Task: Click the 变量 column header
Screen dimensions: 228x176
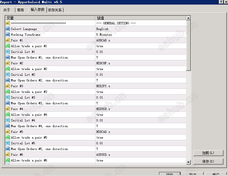Action: (50, 18)
